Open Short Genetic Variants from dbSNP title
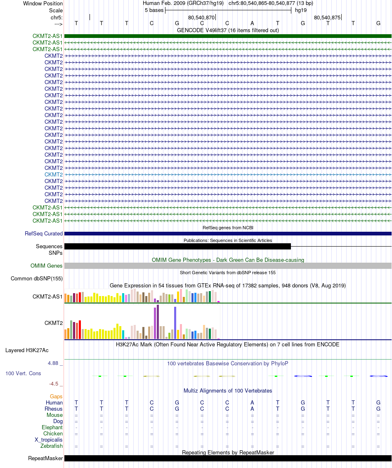This screenshot has height=468, width=392. pos(228,273)
